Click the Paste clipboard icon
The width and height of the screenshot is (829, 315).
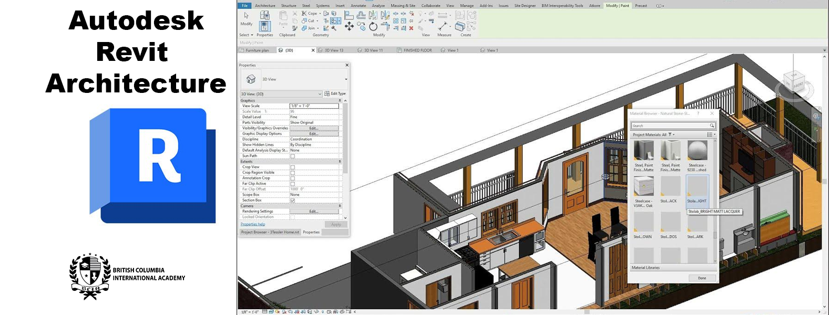(x=283, y=15)
